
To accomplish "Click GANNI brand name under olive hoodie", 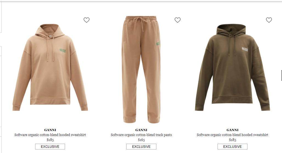I will pos(232,130).
